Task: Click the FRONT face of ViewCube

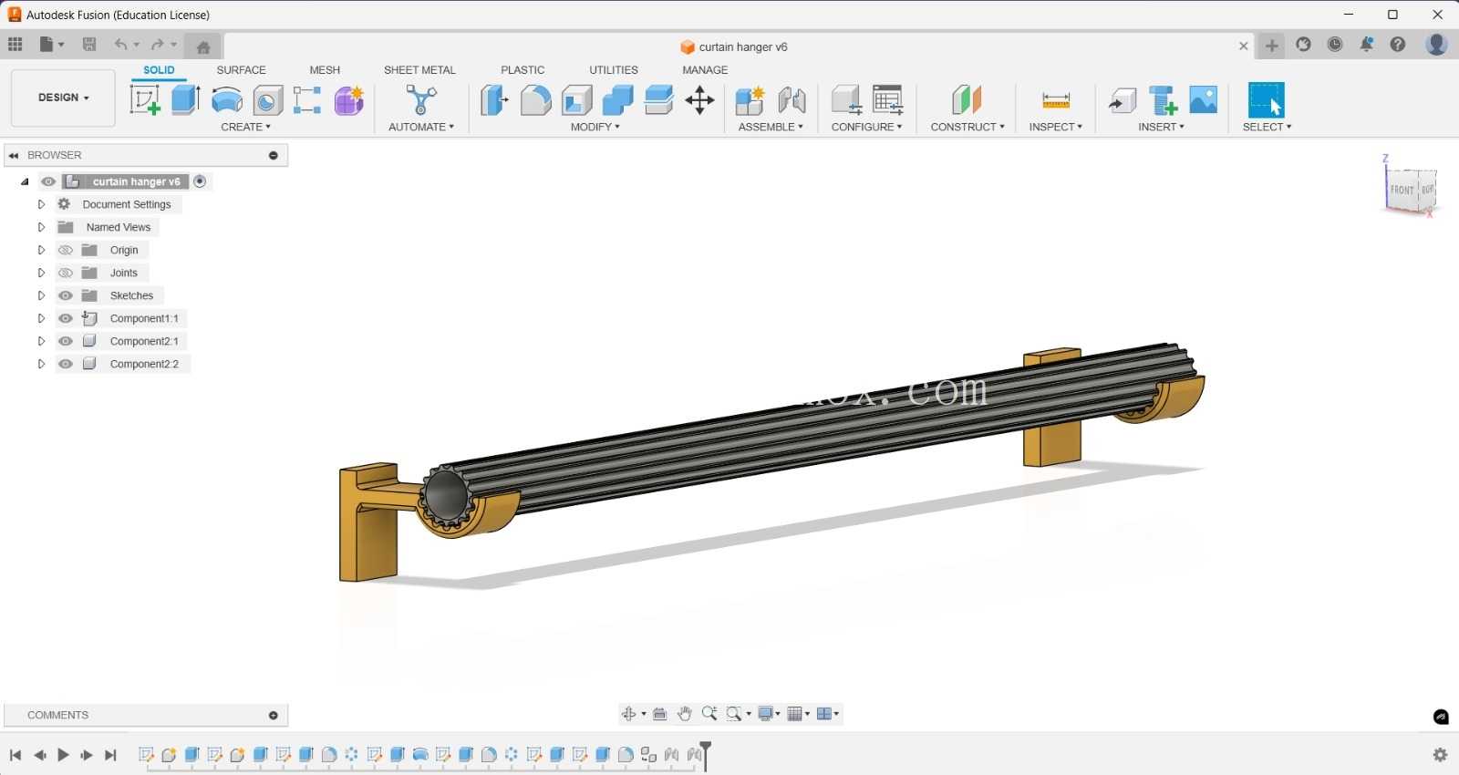Action: 1402,191
